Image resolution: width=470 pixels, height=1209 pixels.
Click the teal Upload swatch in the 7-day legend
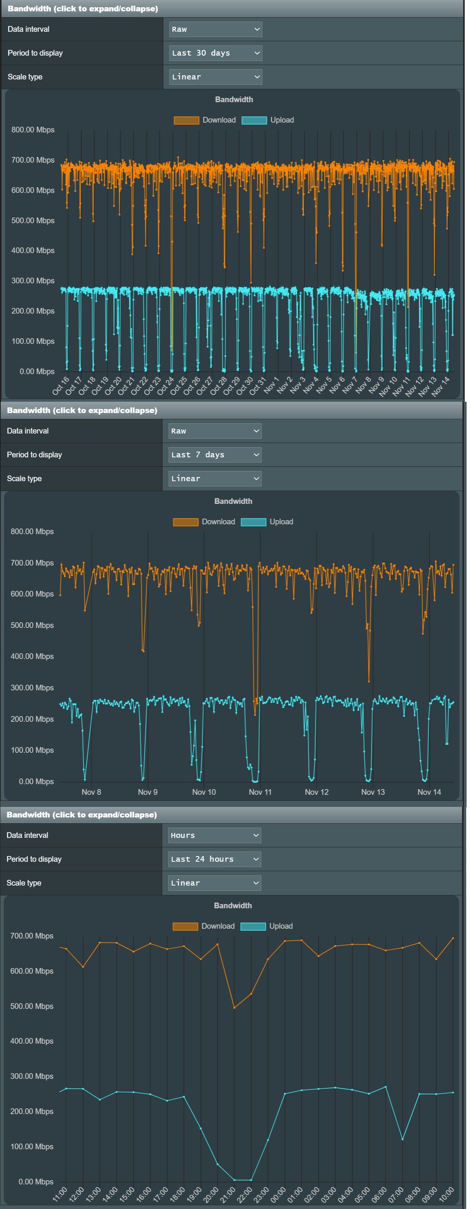(253, 522)
